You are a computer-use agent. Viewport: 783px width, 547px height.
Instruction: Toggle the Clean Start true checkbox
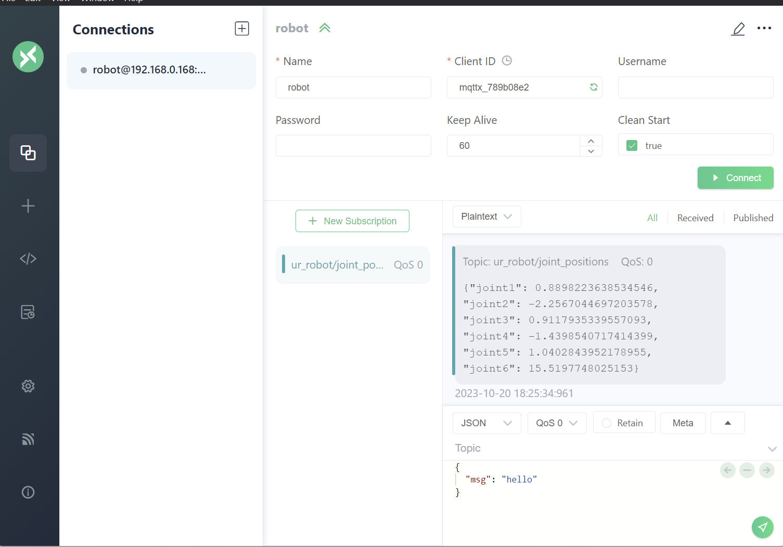click(x=632, y=146)
